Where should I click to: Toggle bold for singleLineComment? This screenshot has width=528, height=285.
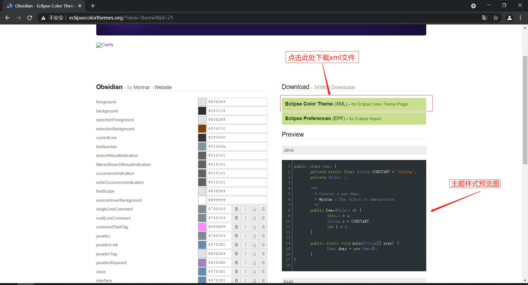[236, 209]
